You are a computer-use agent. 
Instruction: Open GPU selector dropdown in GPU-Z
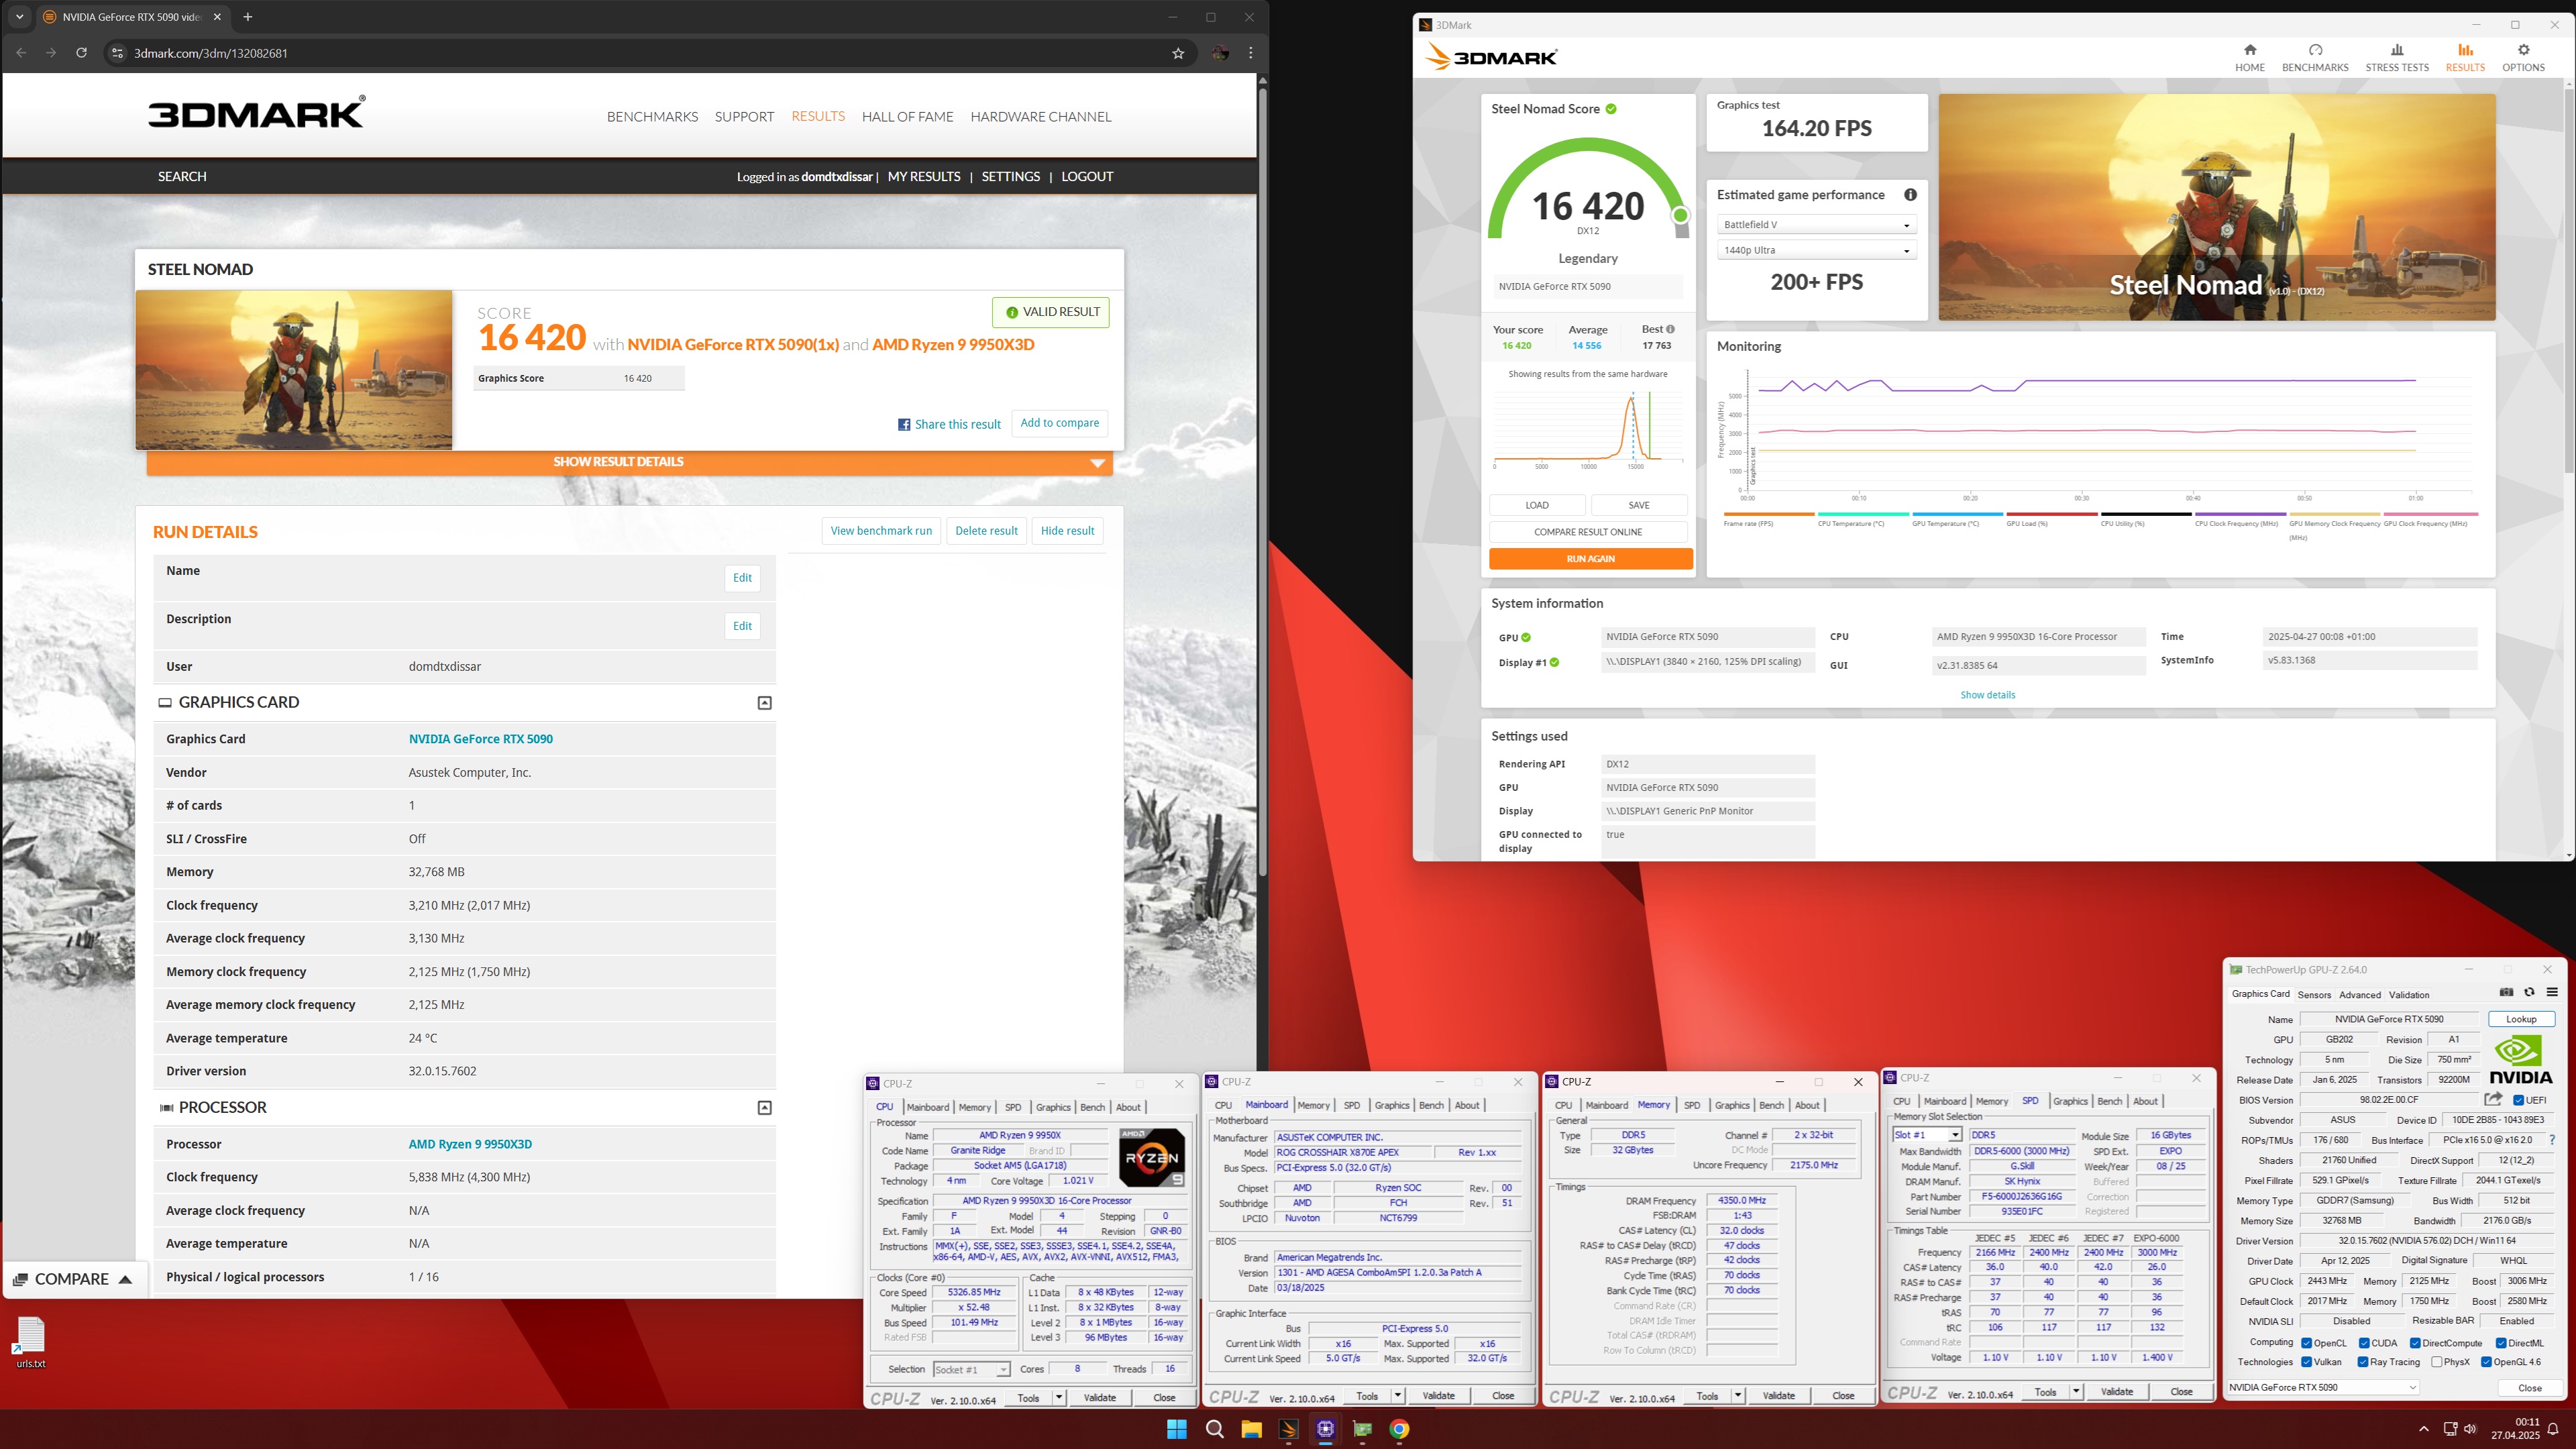[2323, 1387]
